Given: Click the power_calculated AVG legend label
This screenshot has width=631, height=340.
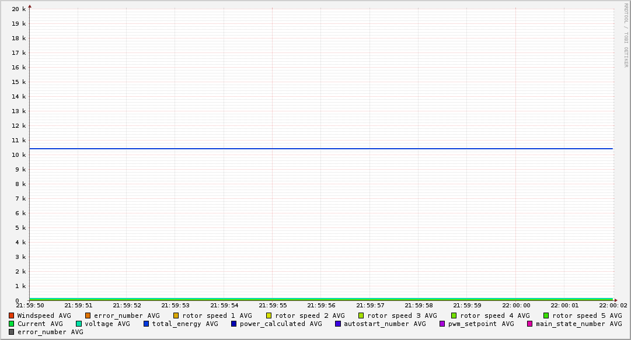Looking at the screenshot, I should pyautogui.click(x=280, y=324).
